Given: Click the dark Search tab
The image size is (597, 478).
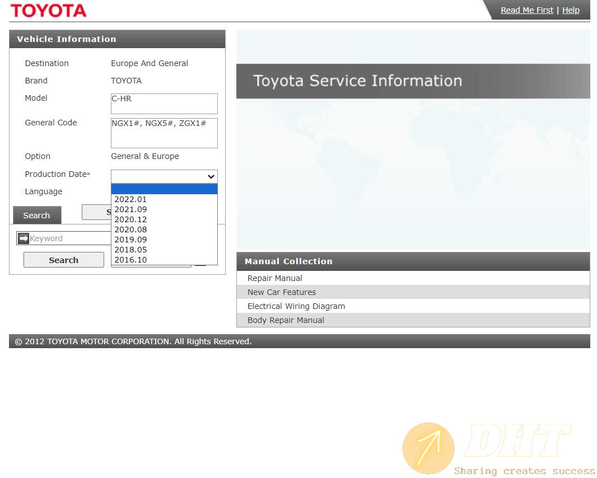Looking at the screenshot, I should pyautogui.click(x=37, y=215).
